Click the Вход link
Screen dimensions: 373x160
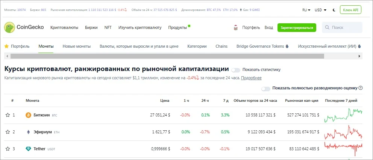pos(268,27)
